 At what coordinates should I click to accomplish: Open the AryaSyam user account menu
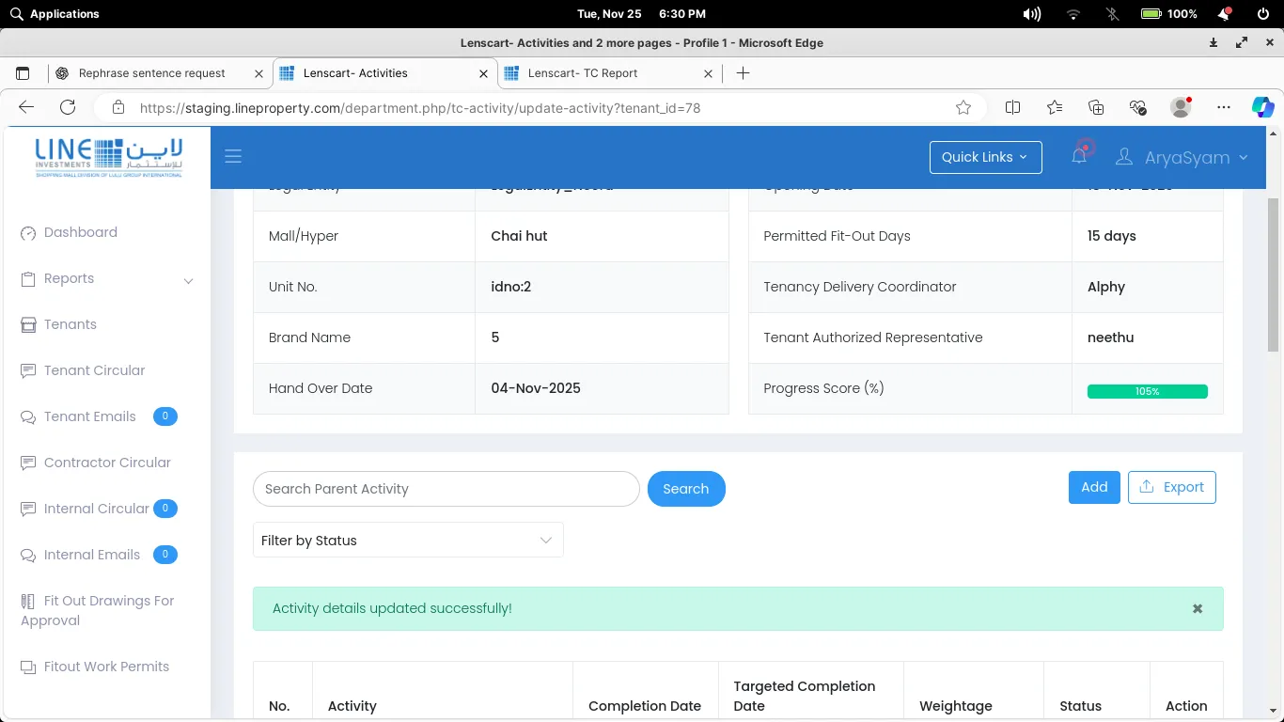[x=1182, y=158]
